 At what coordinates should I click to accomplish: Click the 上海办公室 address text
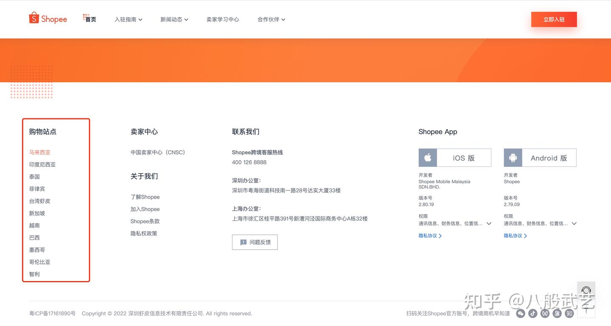300,219
